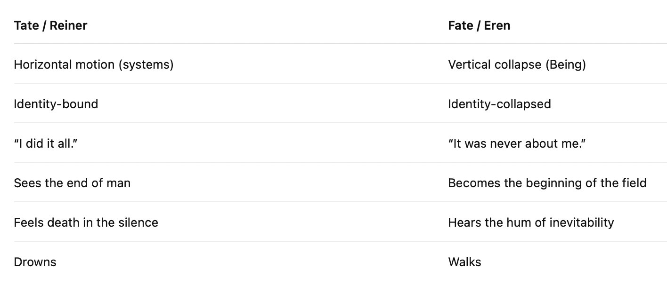Click the "Drowns" cell

click(35, 262)
